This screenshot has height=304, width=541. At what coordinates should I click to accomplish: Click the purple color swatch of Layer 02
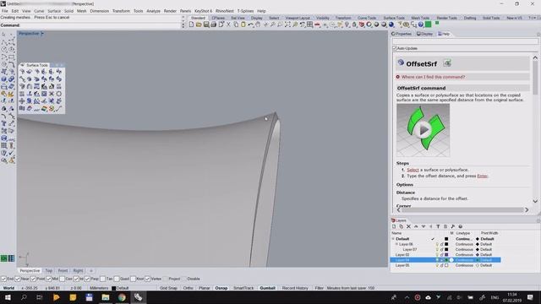pos(446,255)
